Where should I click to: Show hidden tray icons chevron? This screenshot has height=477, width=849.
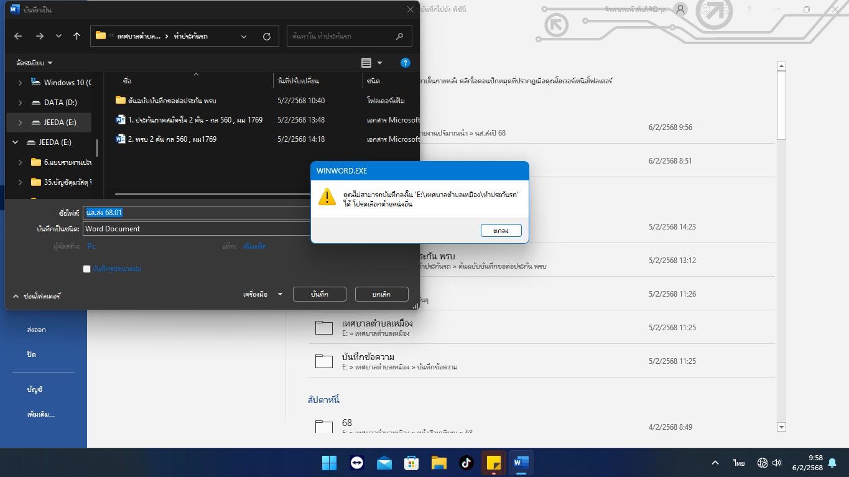715,463
